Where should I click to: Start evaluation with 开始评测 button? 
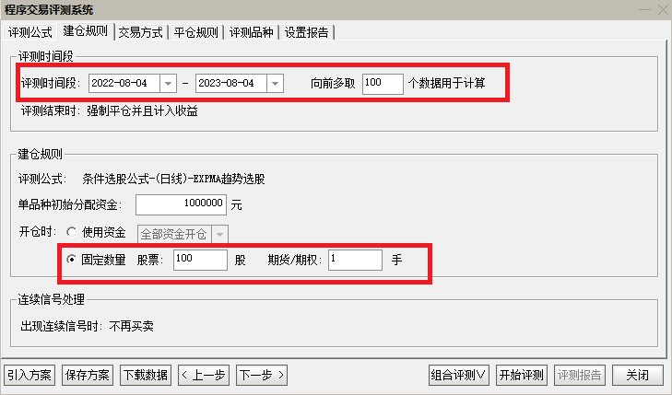[x=521, y=376]
